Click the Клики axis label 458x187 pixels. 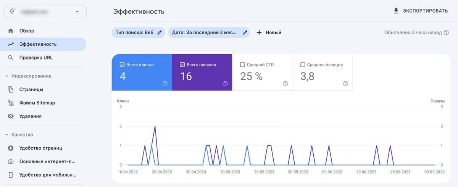coord(123,101)
